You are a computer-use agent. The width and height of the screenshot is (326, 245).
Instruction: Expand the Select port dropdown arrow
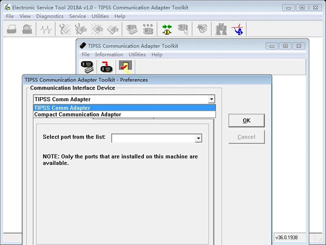coord(198,138)
